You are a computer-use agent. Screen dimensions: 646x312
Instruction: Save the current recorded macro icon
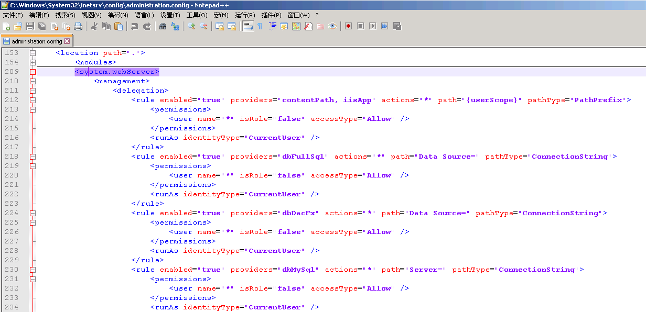point(397,26)
